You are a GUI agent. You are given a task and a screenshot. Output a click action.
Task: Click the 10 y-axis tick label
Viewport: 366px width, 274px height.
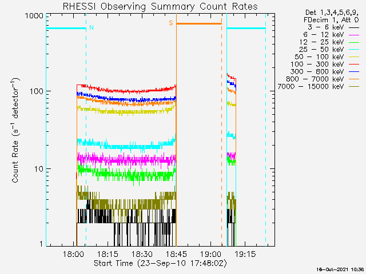click(39, 169)
